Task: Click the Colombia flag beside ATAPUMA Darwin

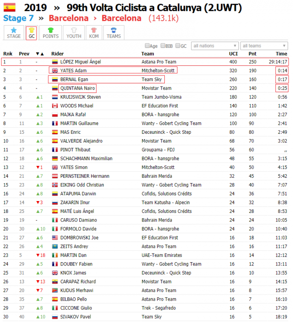Action: click(x=55, y=194)
